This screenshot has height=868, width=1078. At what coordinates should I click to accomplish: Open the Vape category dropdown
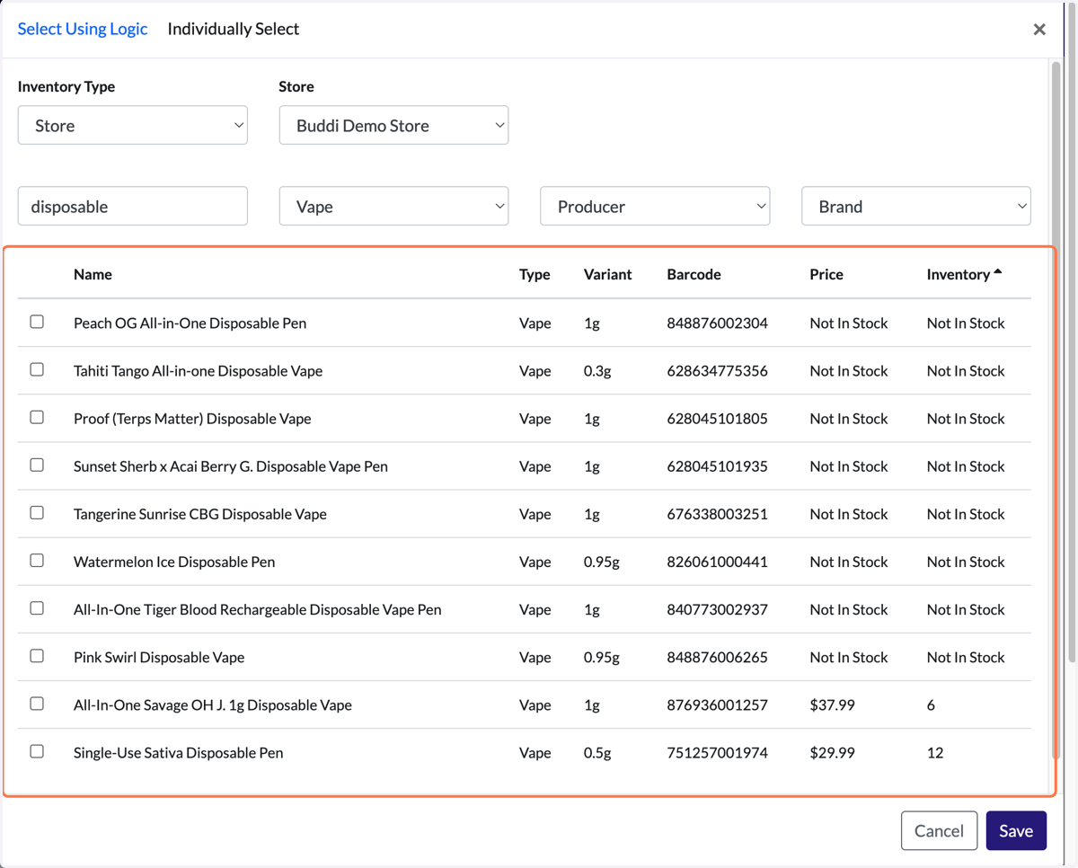(x=393, y=206)
